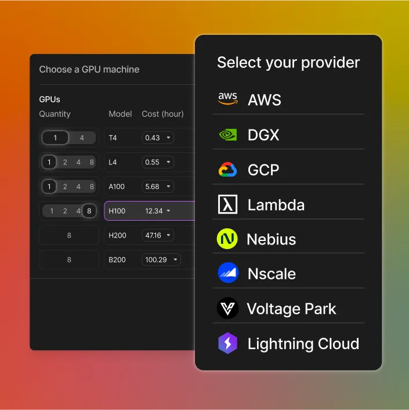Select the H200 model label
The image size is (409, 410).
pos(117,235)
